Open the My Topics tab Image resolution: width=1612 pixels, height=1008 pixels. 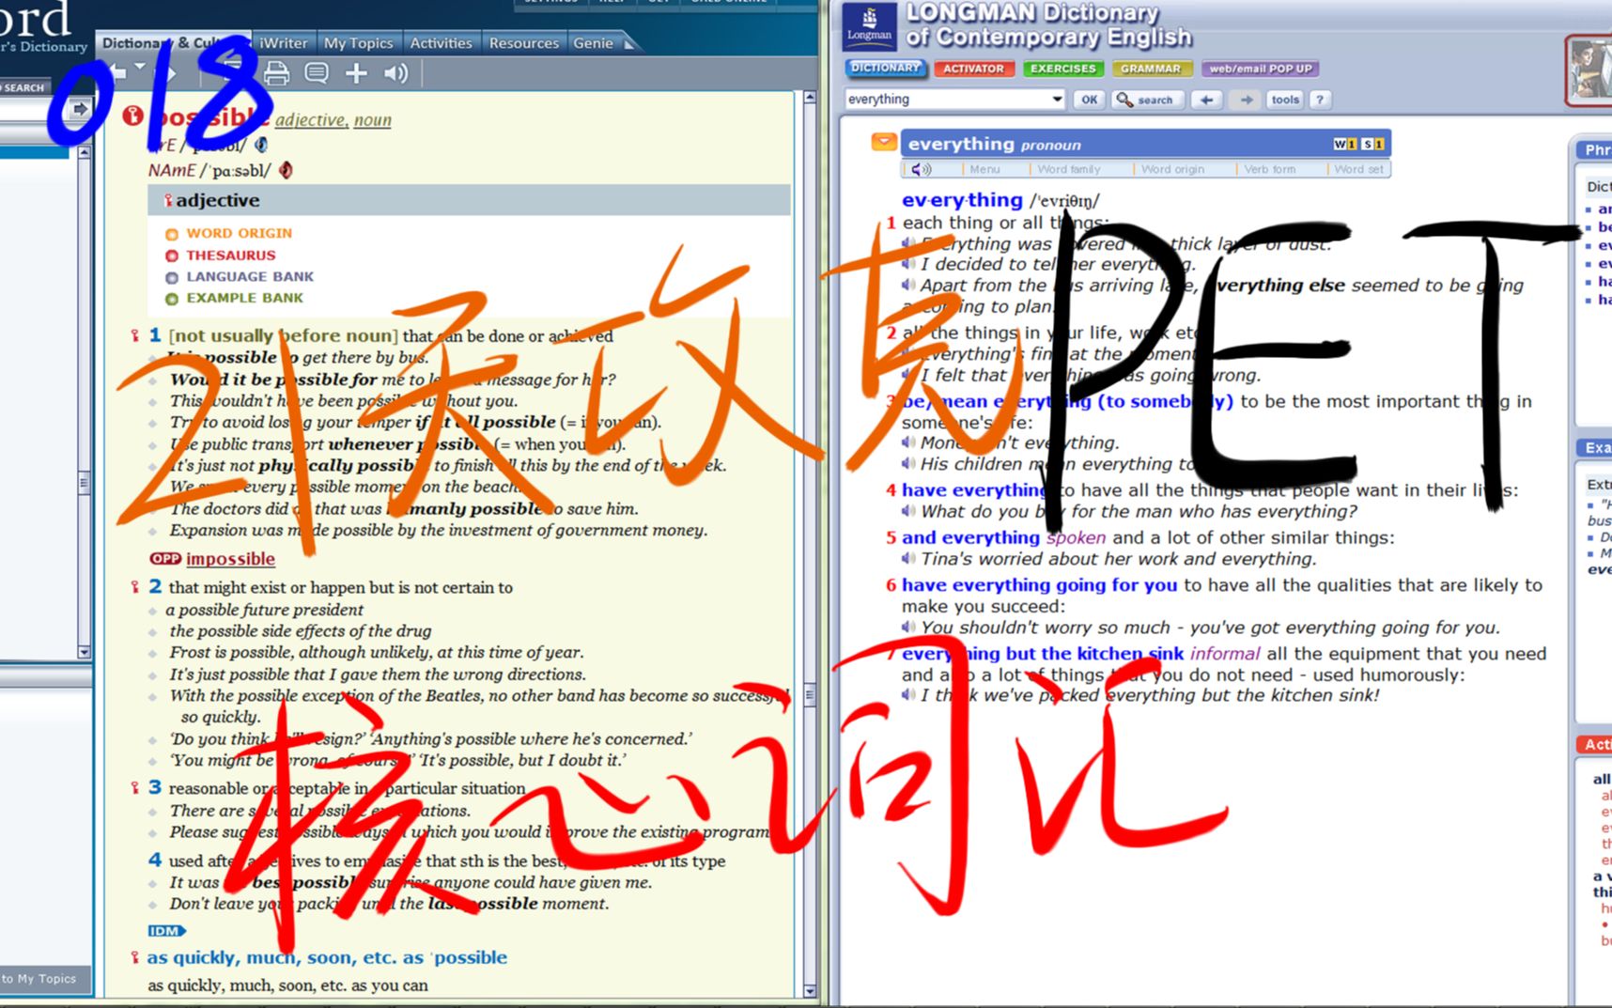click(x=358, y=43)
